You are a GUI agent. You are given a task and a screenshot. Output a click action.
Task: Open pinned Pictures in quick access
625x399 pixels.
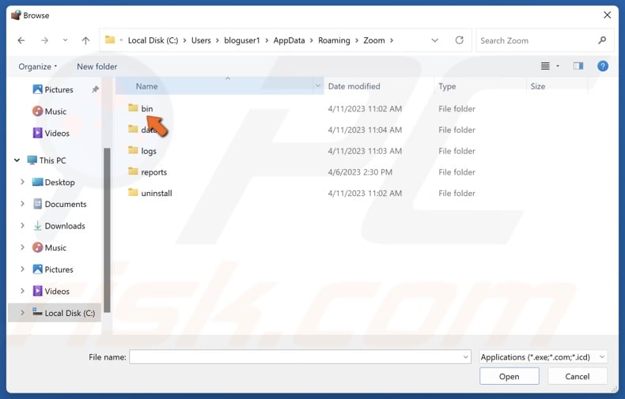(59, 89)
